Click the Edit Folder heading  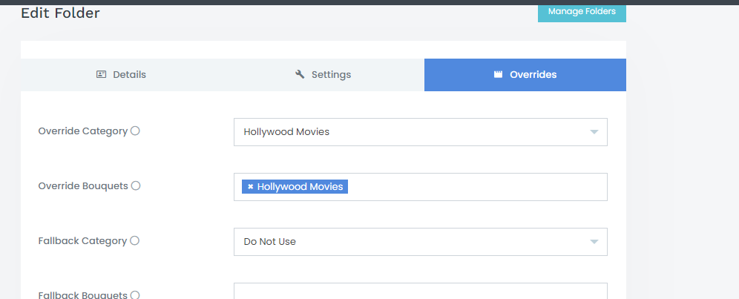tap(60, 13)
